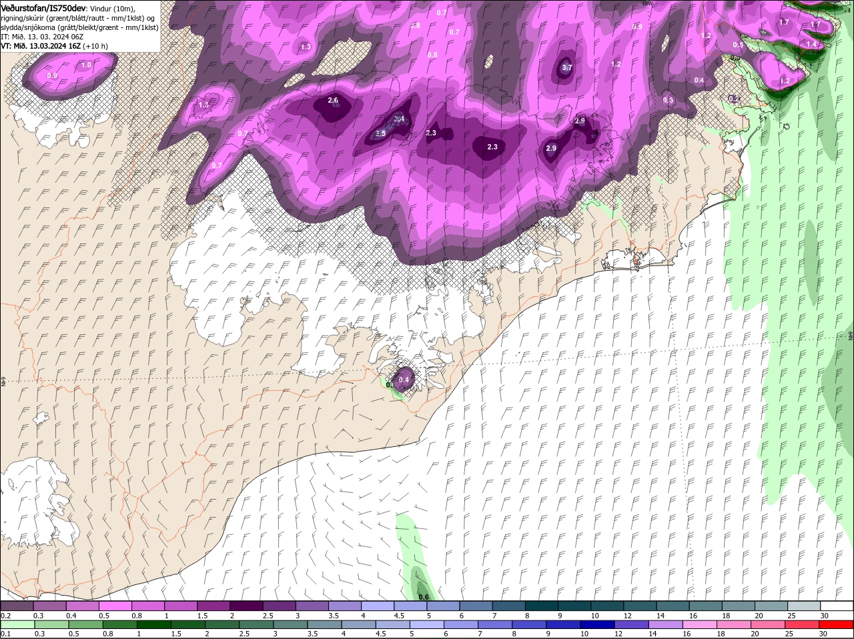
Task: Click the 0.1 label in the rain legend row
Action: pos(5,634)
